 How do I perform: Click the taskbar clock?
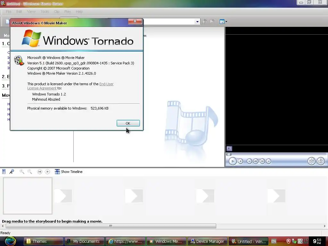[x=317, y=241]
